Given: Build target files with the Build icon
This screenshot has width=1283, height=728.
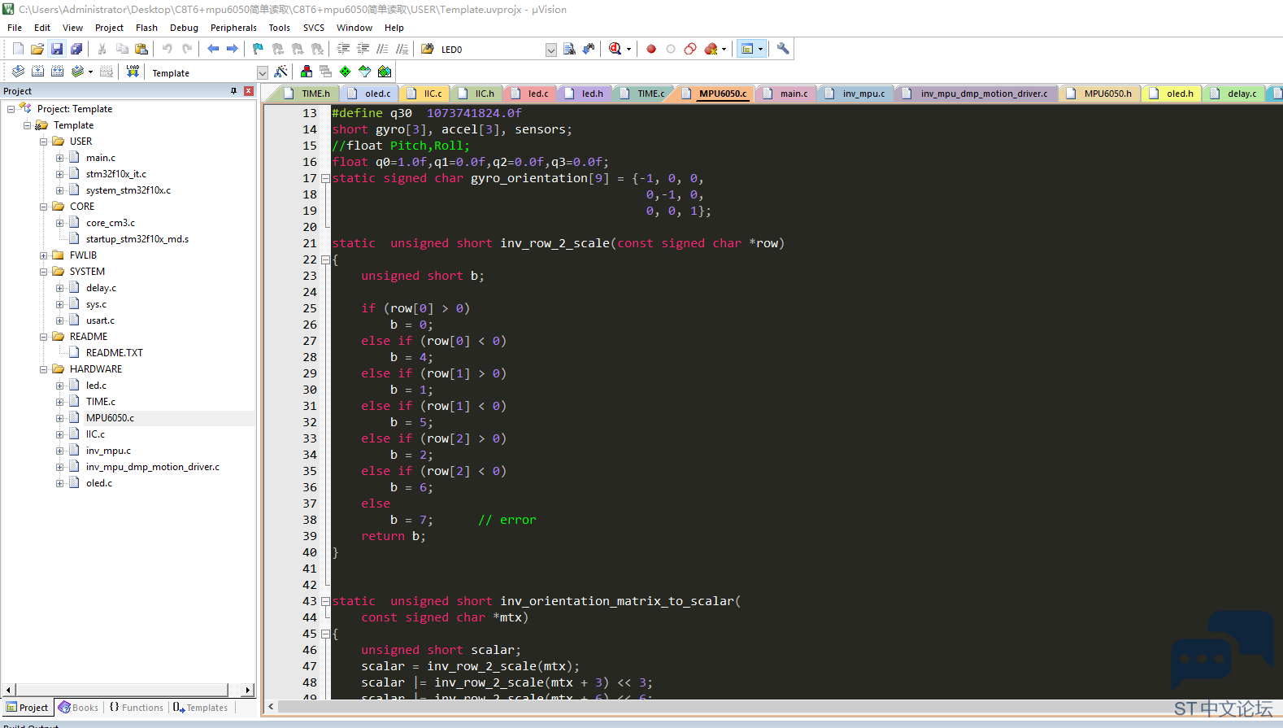Looking at the screenshot, I should [x=37, y=72].
